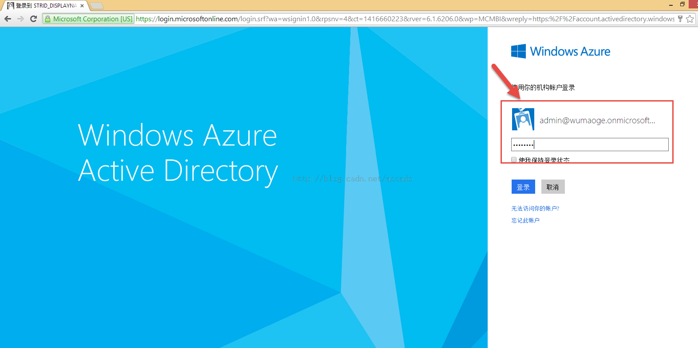Click the user account badge avatar

pyautogui.click(x=523, y=119)
